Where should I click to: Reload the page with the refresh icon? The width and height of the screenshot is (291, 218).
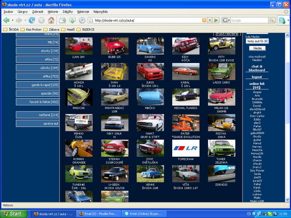point(32,20)
